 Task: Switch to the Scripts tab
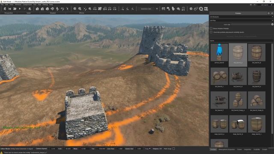point(265,149)
